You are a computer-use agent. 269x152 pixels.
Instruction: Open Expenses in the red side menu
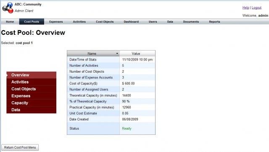click(x=32, y=96)
